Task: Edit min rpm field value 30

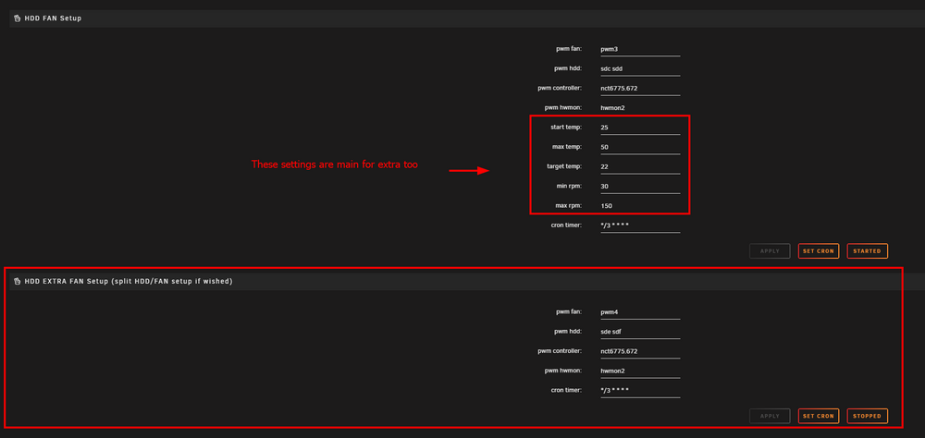Action: point(640,187)
